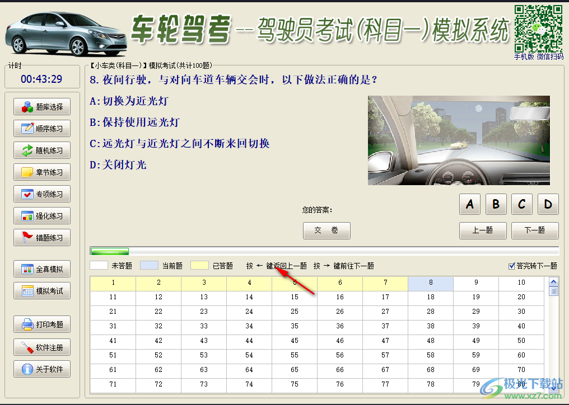Jump to question 44 cell
The image size is (569, 405).
pos(249,342)
